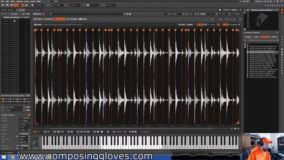Toggle the metronome icon in transport bar
284x160 pixels.
(x=27, y=5)
